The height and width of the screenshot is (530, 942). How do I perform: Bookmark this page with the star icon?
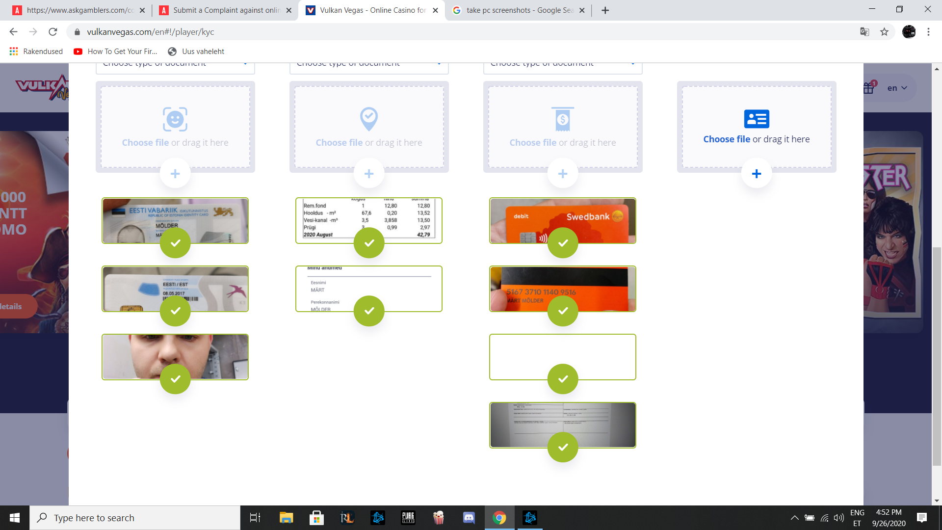[x=884, y=32]
